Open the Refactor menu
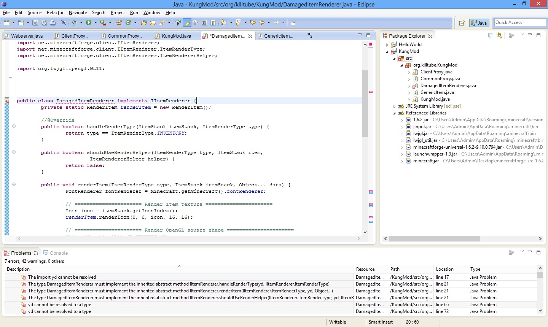The width and height of the screenshot is (548, 327). pos(55,13)
